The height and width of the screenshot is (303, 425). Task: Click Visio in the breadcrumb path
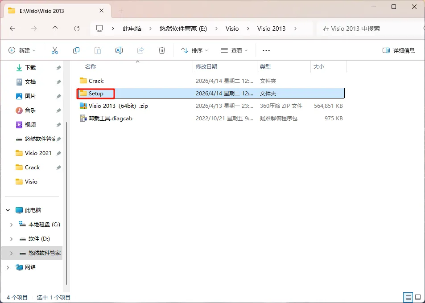pyautogui.click(x=232, y=29)
